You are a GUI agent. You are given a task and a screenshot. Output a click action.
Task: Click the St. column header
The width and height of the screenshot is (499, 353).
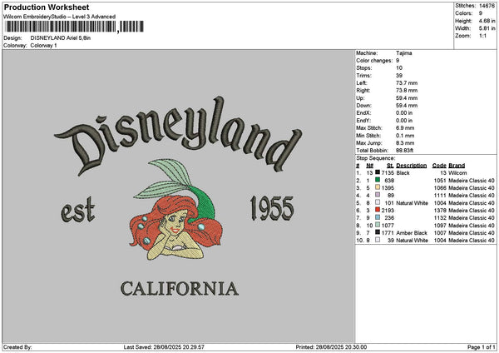390,166
